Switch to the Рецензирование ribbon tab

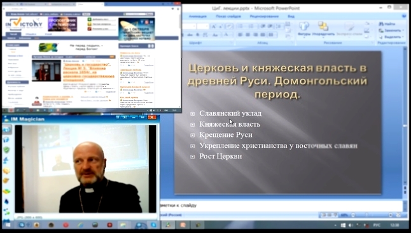coord(264,17)
